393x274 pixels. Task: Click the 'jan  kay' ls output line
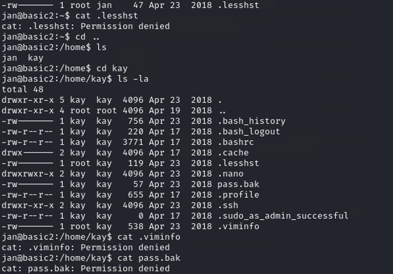pos(23,58)
